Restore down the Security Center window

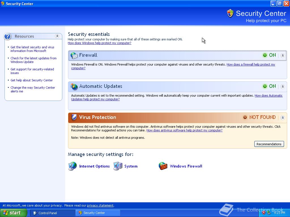pyautogui.click(x=280, y=3)
